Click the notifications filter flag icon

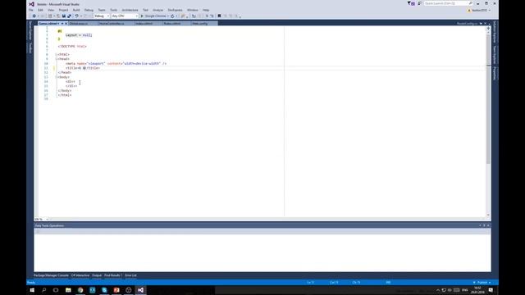pos(409,3)
